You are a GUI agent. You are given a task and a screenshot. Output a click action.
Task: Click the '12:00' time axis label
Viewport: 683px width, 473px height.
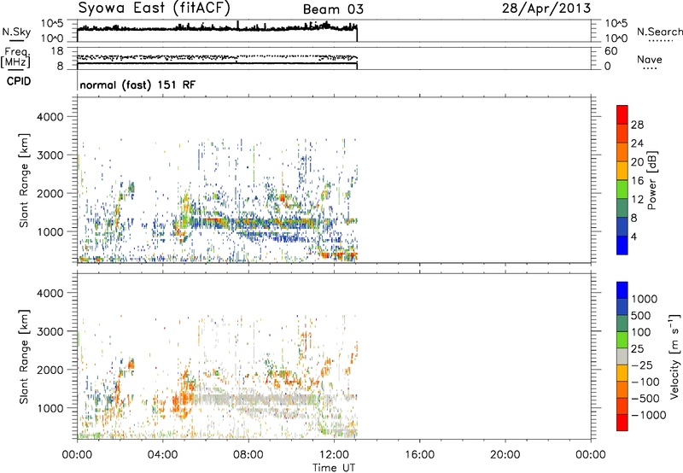[334, 455]
